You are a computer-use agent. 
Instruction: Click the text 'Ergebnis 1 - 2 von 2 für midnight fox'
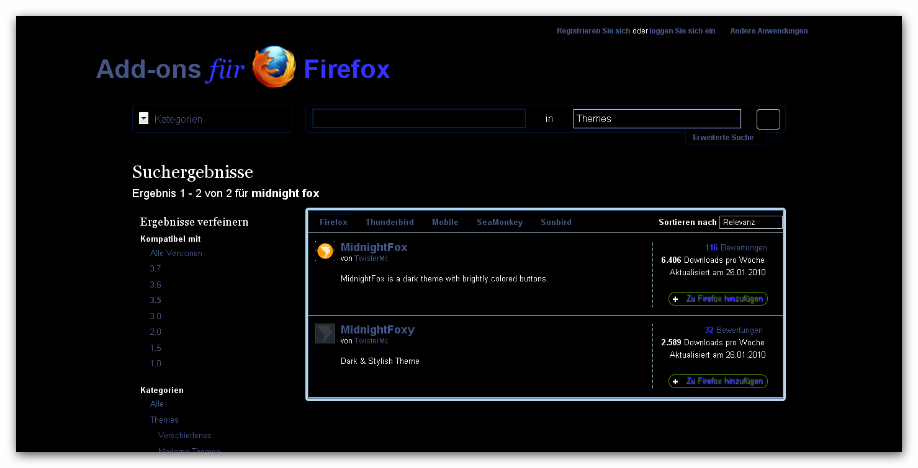coord(226,193)
